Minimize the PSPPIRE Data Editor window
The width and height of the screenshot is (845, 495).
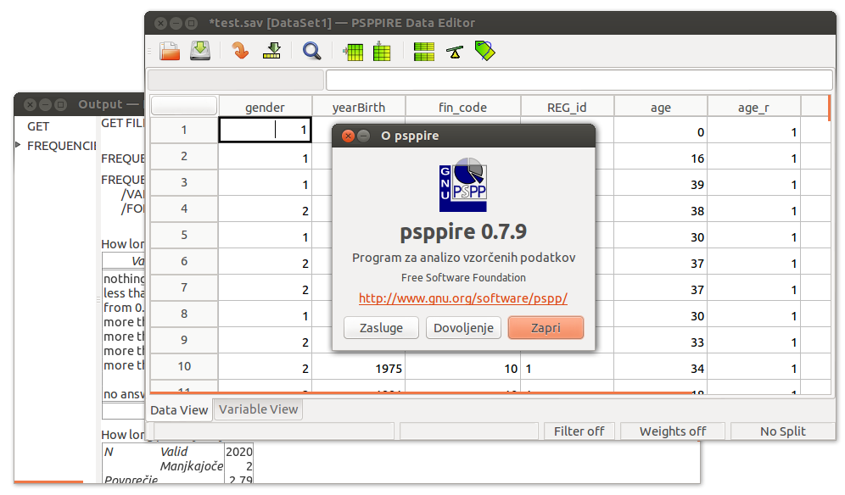(176, 23)
